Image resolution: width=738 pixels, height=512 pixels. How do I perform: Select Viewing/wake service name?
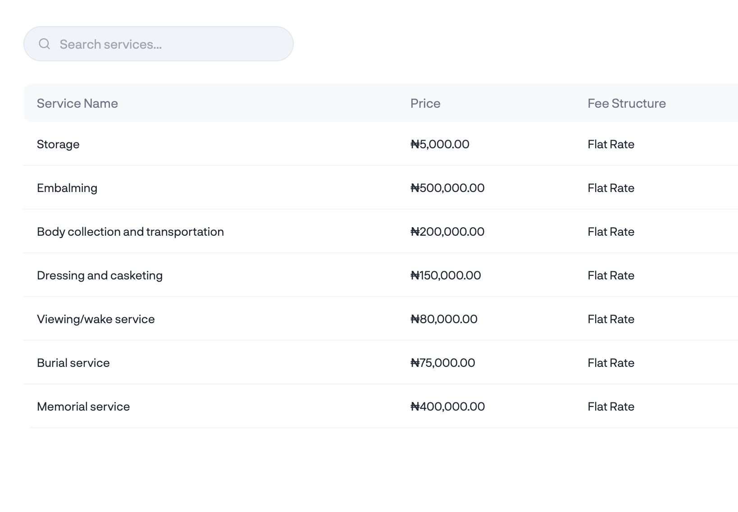coord(96,319)
